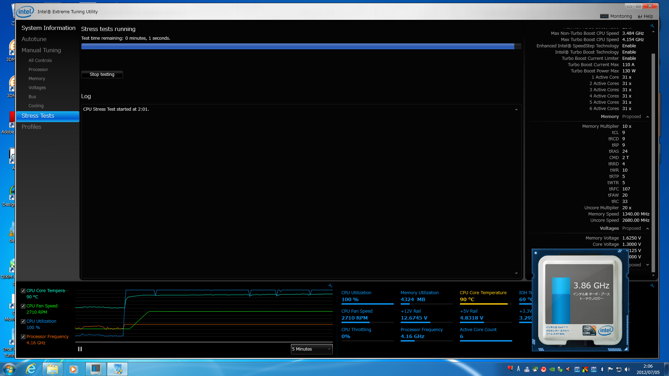Uncheck CPU Core Temperature graph checkbox
The width and height of the screenshot is (669, 376).
(23, 291)
